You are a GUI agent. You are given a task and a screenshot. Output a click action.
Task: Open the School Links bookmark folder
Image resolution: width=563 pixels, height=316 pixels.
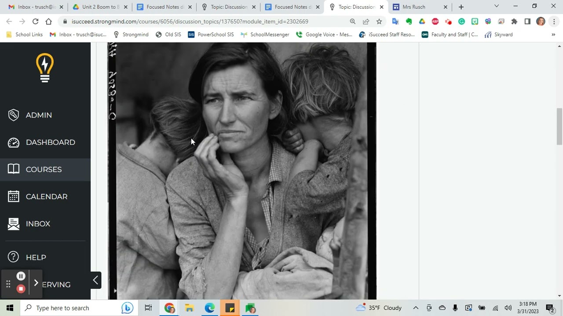[25, 35]
